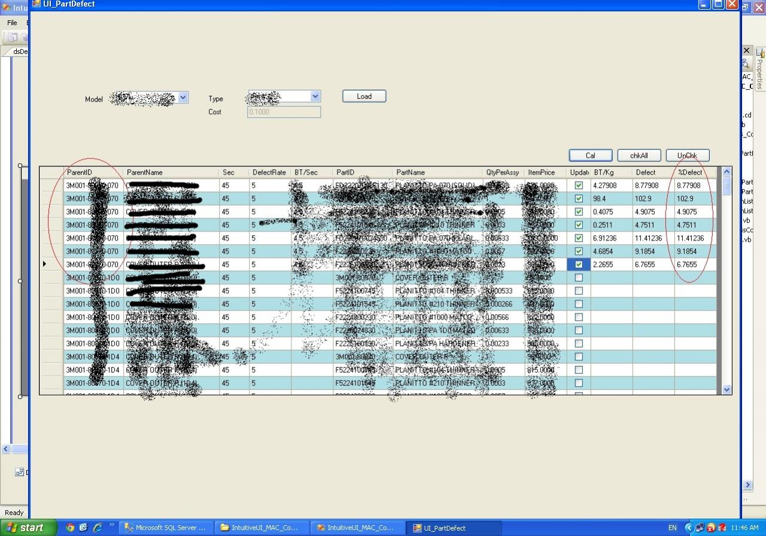
Task: Select the dsDe tab in background window
Action: [20, 51]
